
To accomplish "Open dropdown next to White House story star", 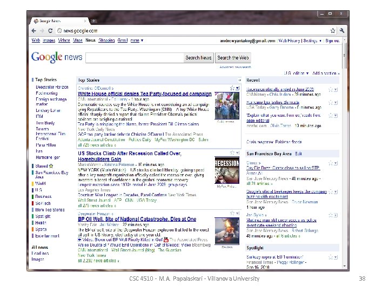I will click(237, 88).
